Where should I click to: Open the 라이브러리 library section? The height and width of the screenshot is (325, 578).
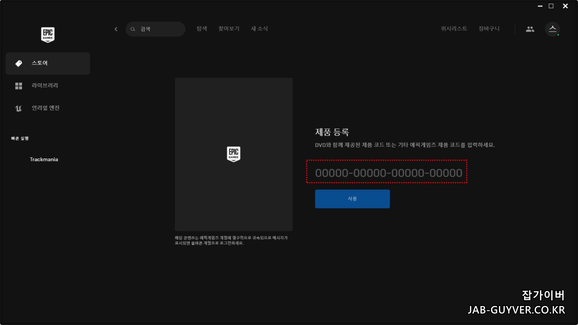(48, 86)
